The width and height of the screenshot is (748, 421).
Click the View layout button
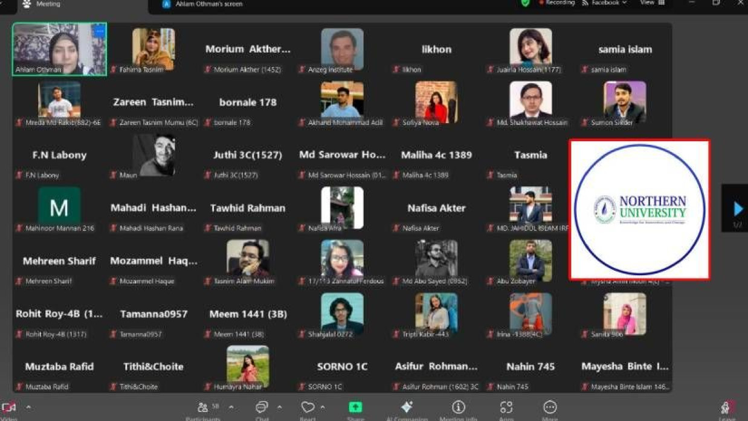(x=653, y=3)
